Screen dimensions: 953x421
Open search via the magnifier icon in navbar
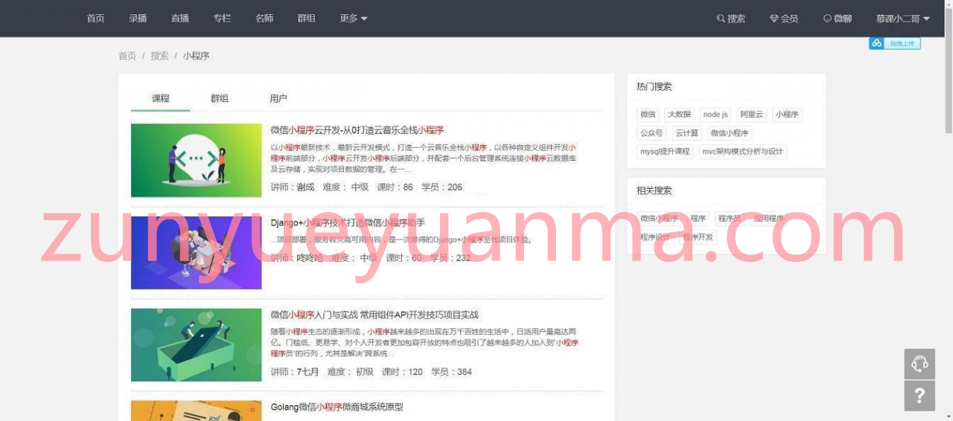click(730, 19)
